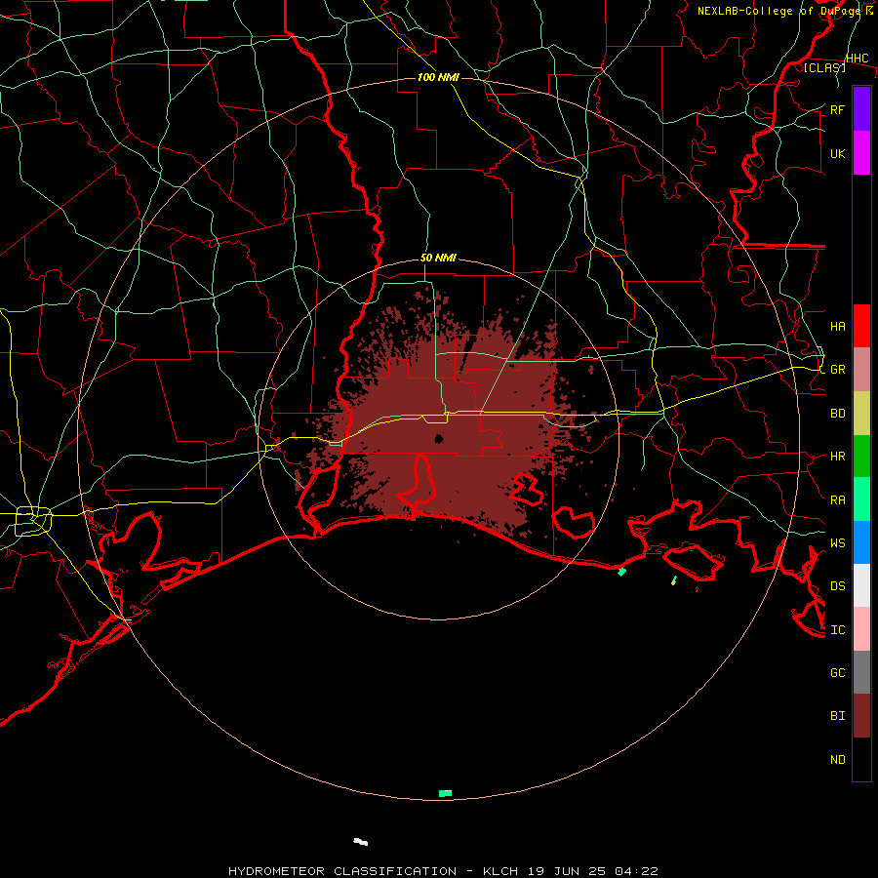878x878 pixels.
Task: Click the small green echo off the southeast coast
Action: point(621,572)
